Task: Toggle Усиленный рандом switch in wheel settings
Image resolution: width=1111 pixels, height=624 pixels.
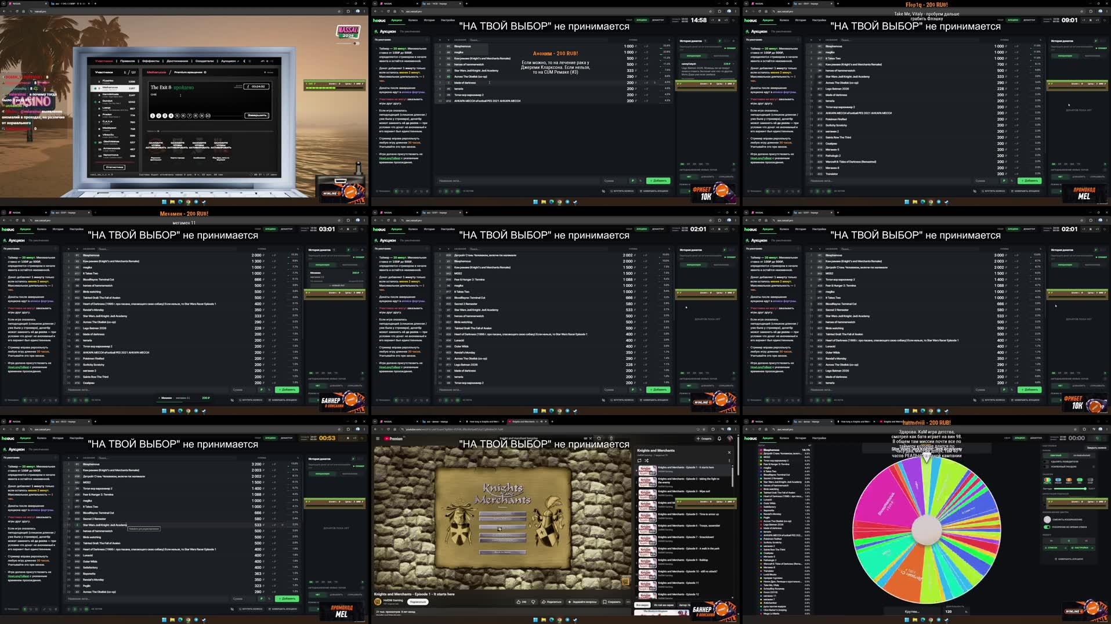Action: point(1046,467)
